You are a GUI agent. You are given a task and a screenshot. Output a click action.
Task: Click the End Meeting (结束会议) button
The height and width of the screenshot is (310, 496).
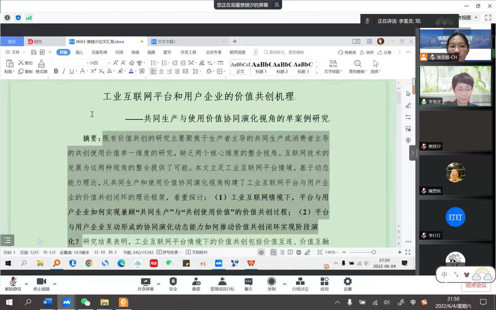pos(476,285)
